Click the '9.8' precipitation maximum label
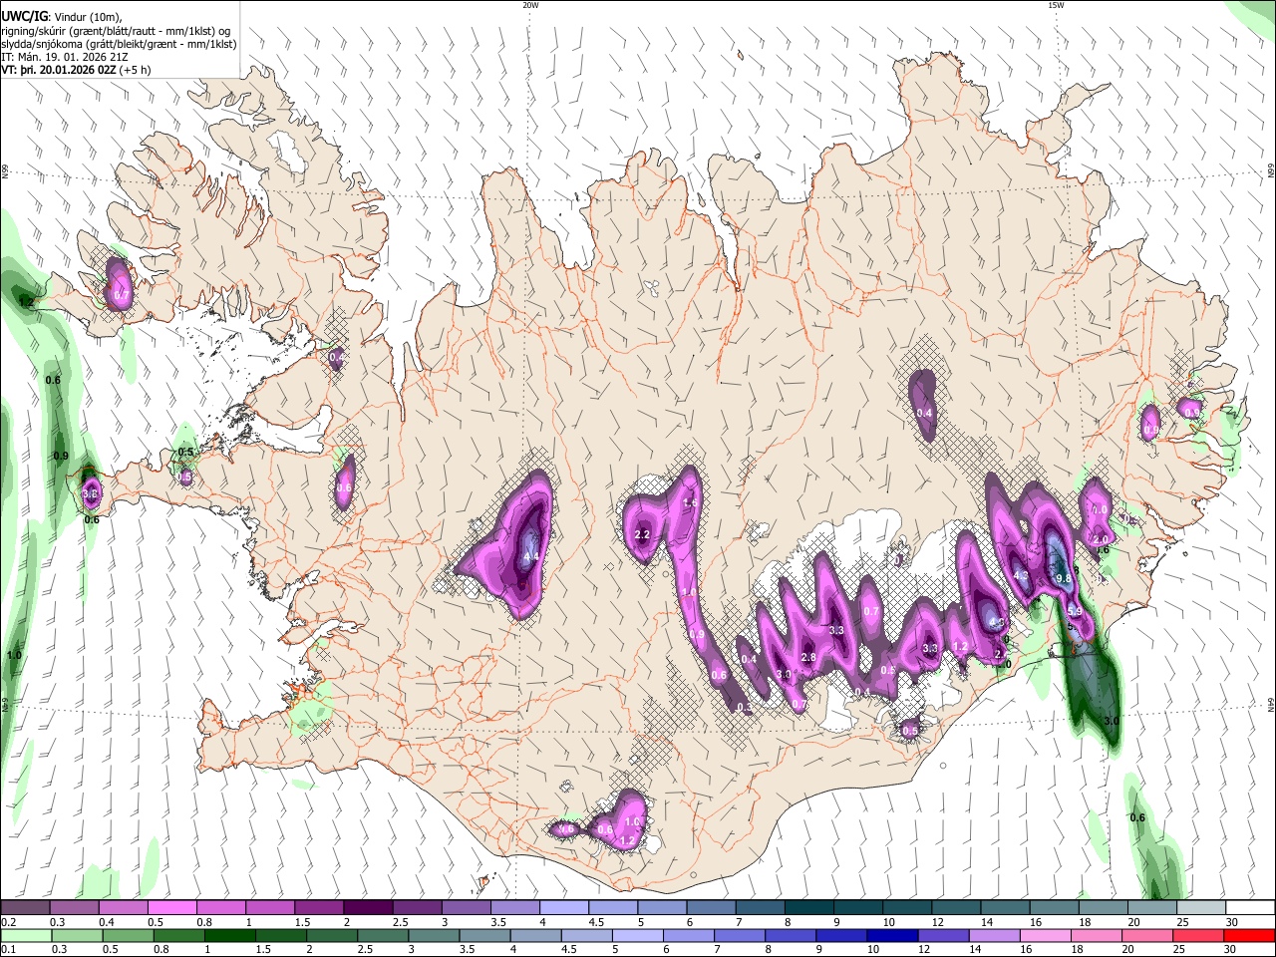The height and width of the screenshot is (957, 1276). pos(1063,578)
